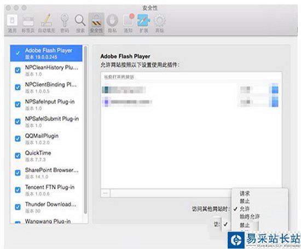Select QuickTime 版本 7.7.3 row
This screenshot has height=249, width=301.
[47, 156]
